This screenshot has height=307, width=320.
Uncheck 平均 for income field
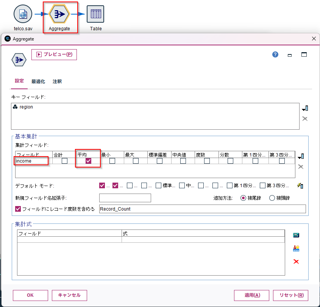(x=88, y=161)
